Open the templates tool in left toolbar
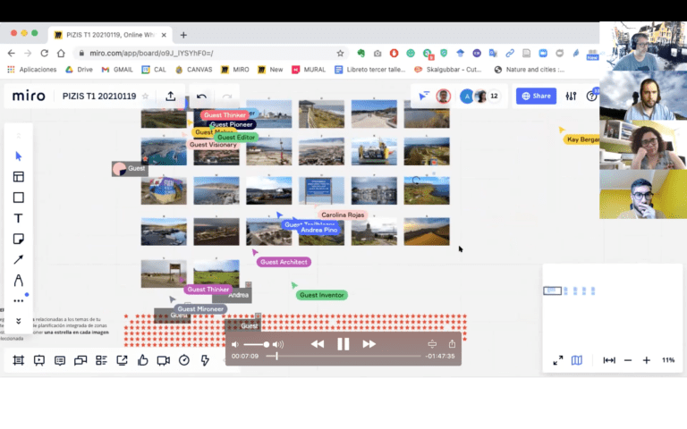 point(19,177)
